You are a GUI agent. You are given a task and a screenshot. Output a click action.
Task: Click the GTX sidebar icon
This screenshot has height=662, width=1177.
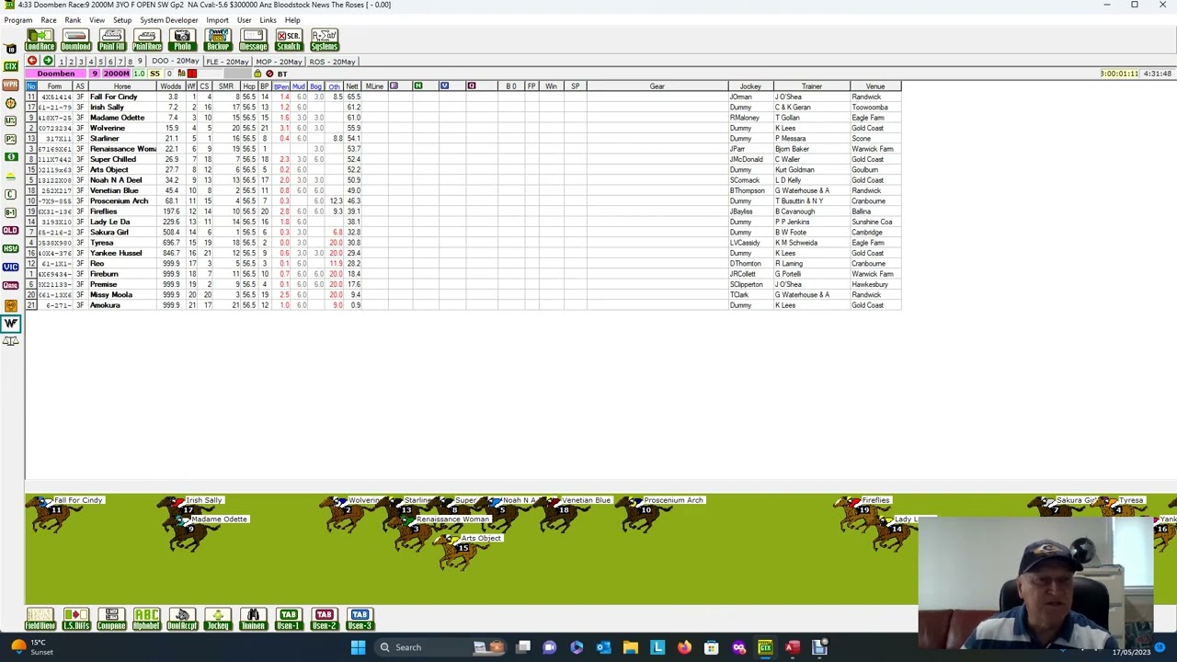coord(10,66)
